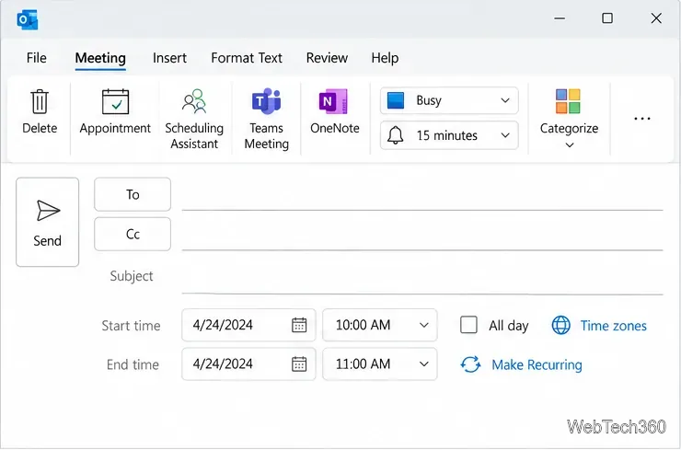Open the Scheduling Assistant
The image size is (681, 450).
[x=194, y=119]
